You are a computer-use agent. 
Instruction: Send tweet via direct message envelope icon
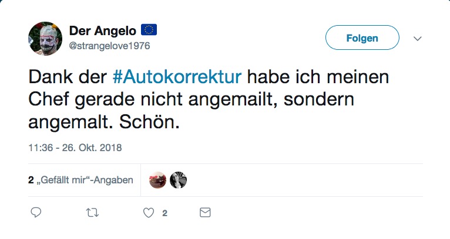[x=205, y=213]
